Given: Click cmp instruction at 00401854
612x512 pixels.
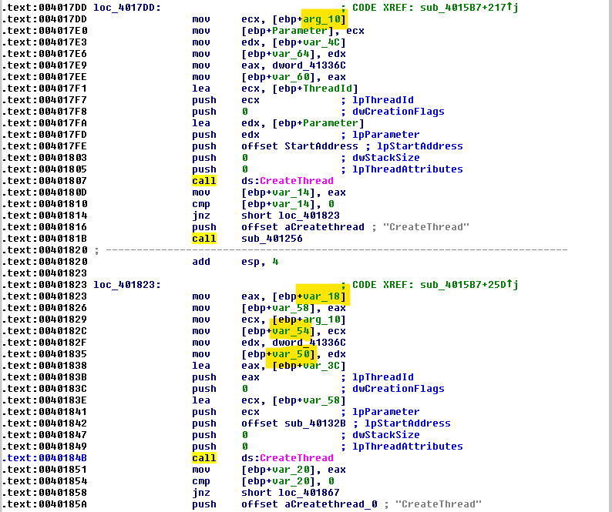Looking at the screenshot, I should click(x=263, y=481).
